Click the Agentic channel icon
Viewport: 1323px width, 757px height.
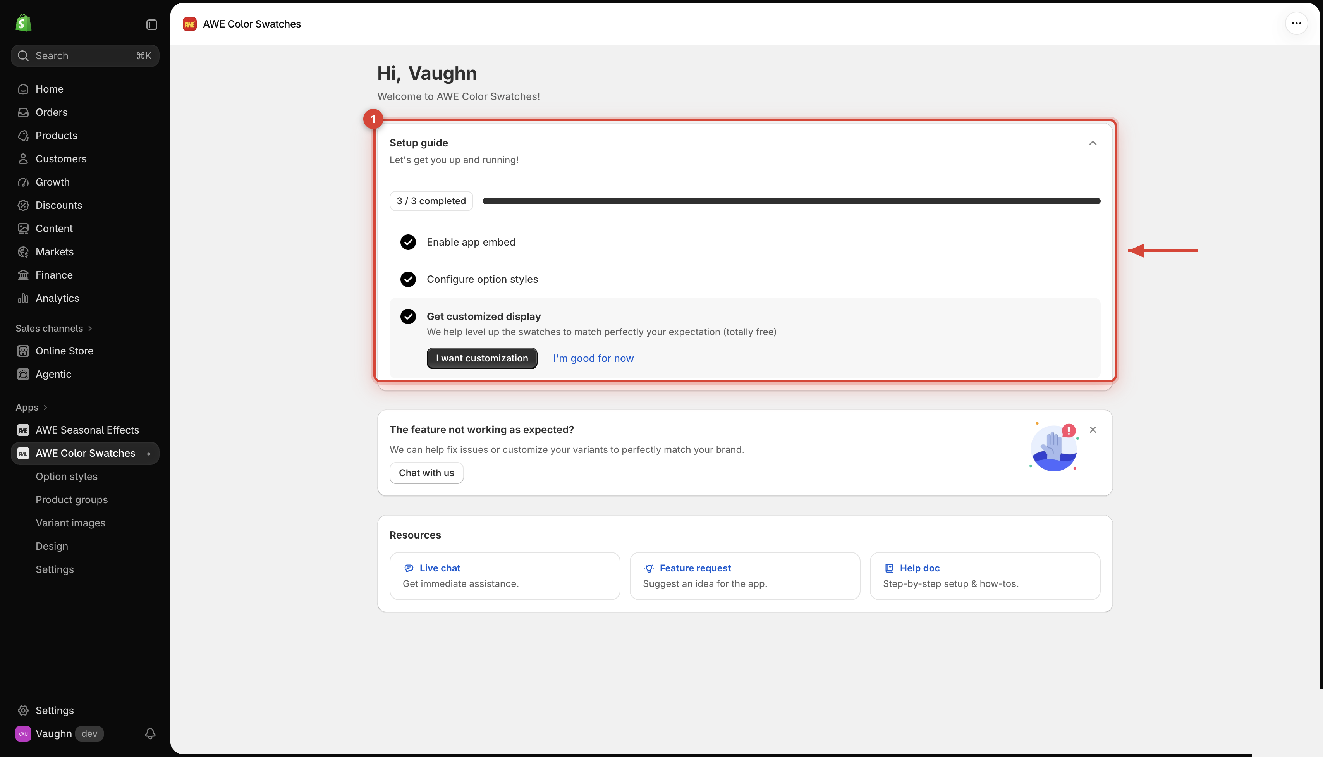[x=23, y=374]
